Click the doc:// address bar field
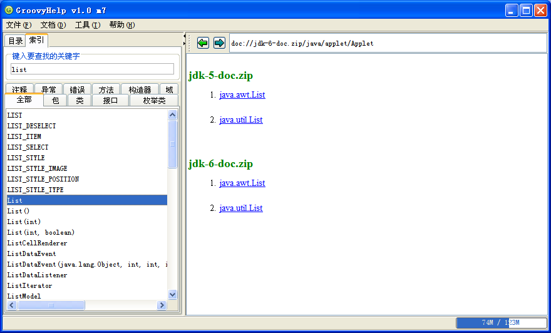This screenshot has height=333, width=551. (388, 43)
